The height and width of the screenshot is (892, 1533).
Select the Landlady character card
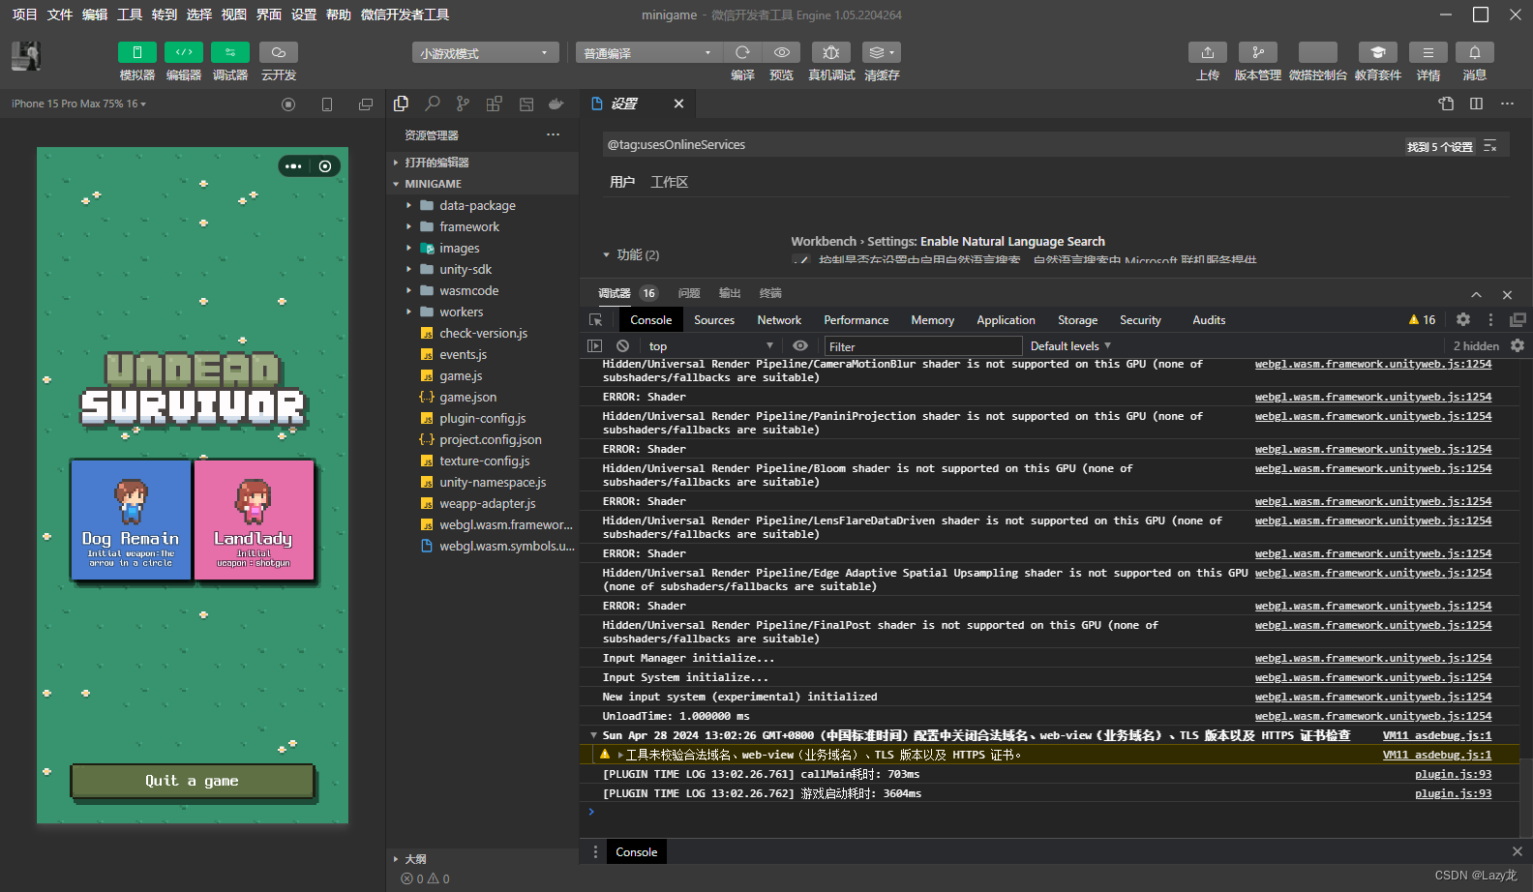[x=254, y=520]
